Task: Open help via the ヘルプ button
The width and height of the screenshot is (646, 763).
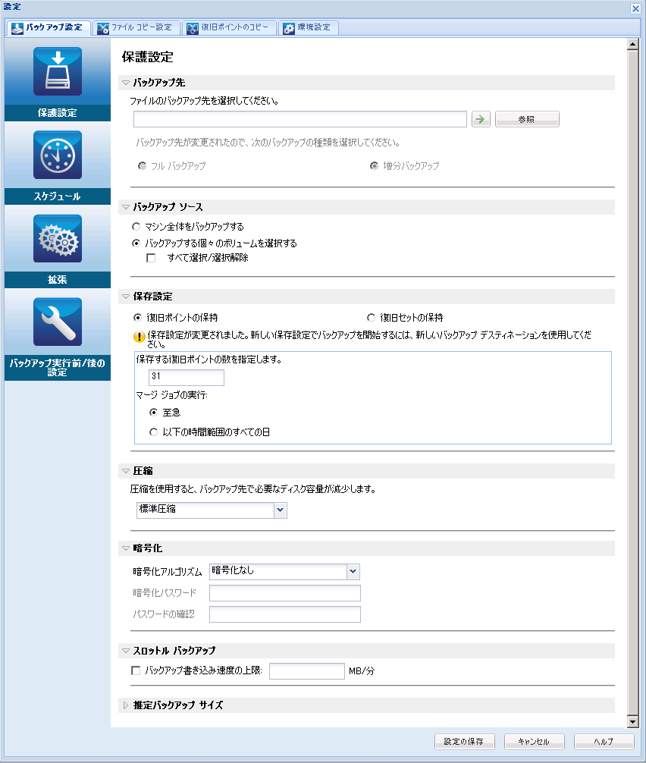Action: (x=604, y=742)
